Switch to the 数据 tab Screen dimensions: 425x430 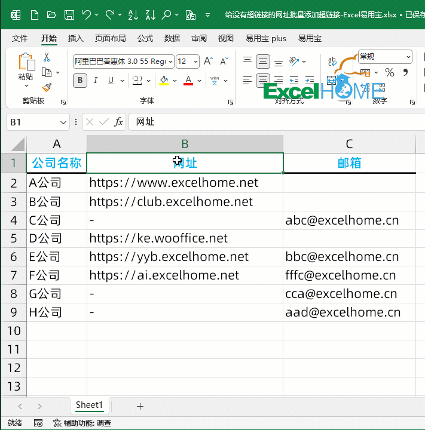pyautogui.click(x=172, y=38)
